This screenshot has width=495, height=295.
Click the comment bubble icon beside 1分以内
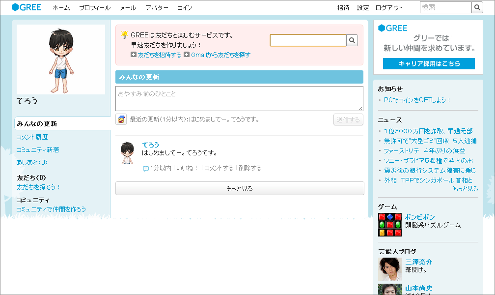tap(145, 169)
